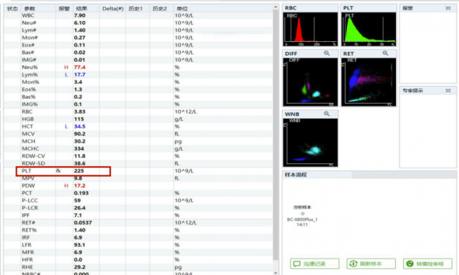The height and width of the screenshot is (275, 459).
Task: Select the Eos# parameter row
Action: coord(138,45)
